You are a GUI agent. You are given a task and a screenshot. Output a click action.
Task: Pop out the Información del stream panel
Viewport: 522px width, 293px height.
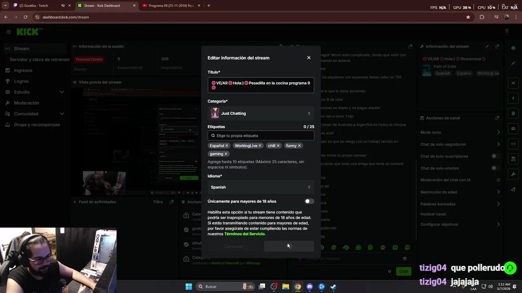pyautogui.click(x=497, y=46)
